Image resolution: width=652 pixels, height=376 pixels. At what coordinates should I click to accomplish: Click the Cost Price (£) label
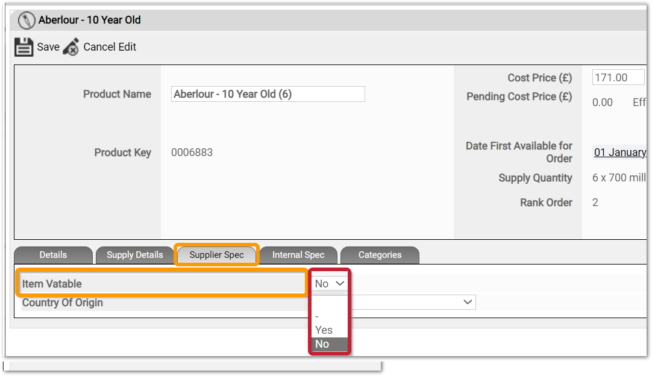540,78
